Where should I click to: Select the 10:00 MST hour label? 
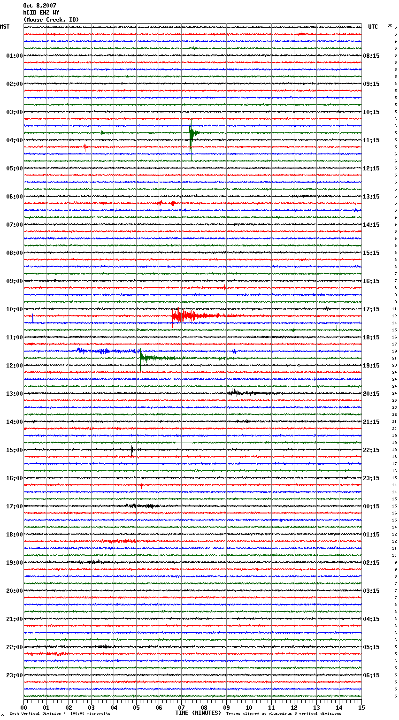(15, 309)
